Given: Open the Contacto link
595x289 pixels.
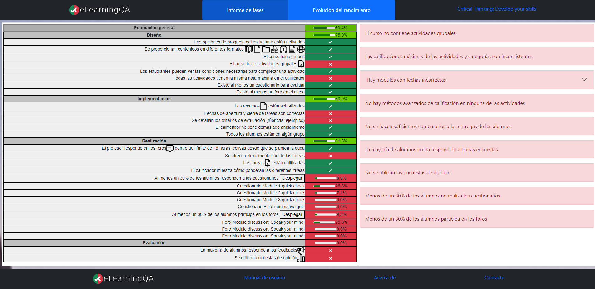Looking at the screenshot, I should pyautogui.click(x=494, y=278).
